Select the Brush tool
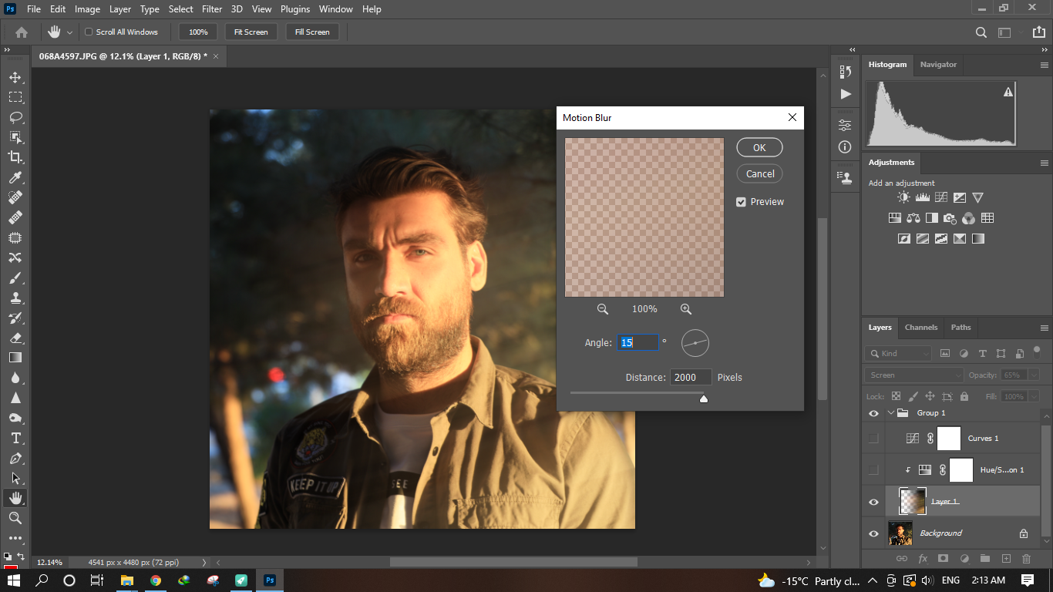 (15, 277)
